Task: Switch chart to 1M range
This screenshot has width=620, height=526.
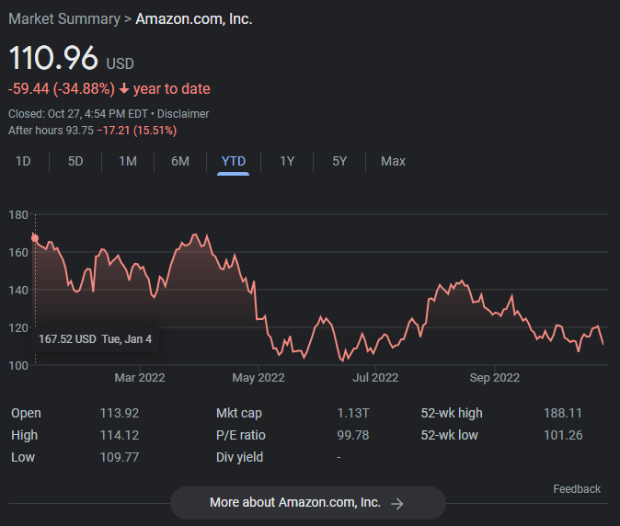Action: pos(128,161)
